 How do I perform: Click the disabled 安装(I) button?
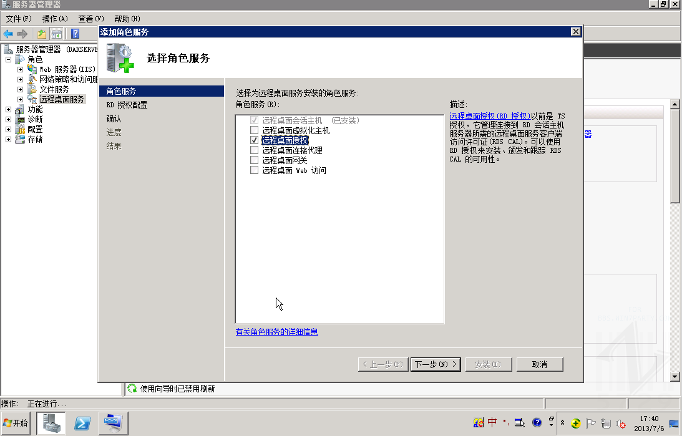point(489,364)
